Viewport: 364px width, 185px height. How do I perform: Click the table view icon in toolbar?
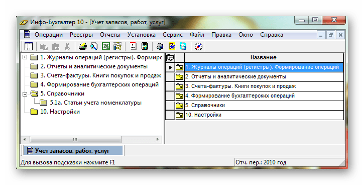[x=29, y=46]
